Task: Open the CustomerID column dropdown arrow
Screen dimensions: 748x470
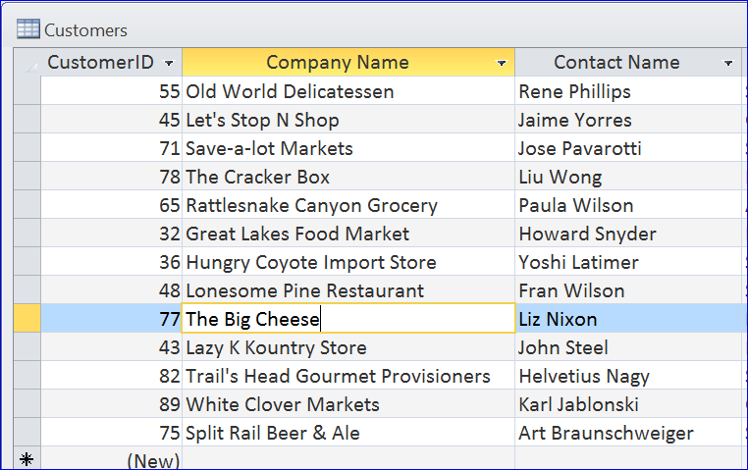Action: (x=169, y=63)
